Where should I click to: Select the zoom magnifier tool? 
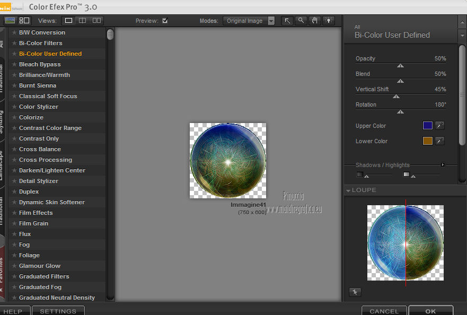tap(301, 21)
